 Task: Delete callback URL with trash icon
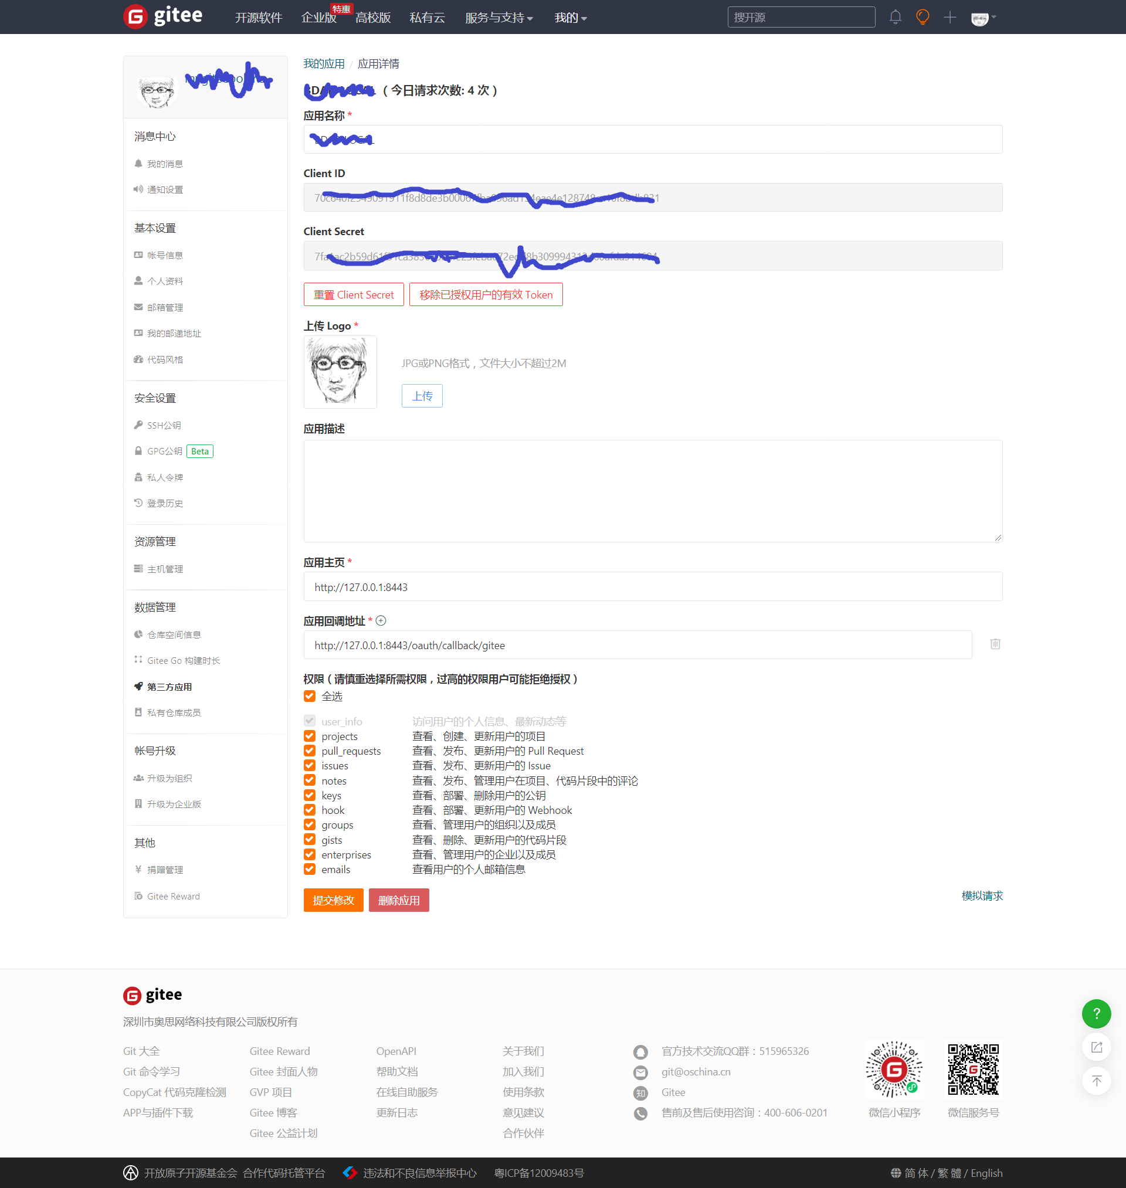click(x=995, y=644)
